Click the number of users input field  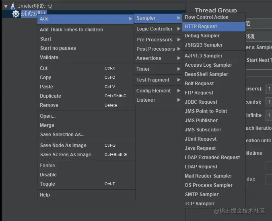(269, 89)
